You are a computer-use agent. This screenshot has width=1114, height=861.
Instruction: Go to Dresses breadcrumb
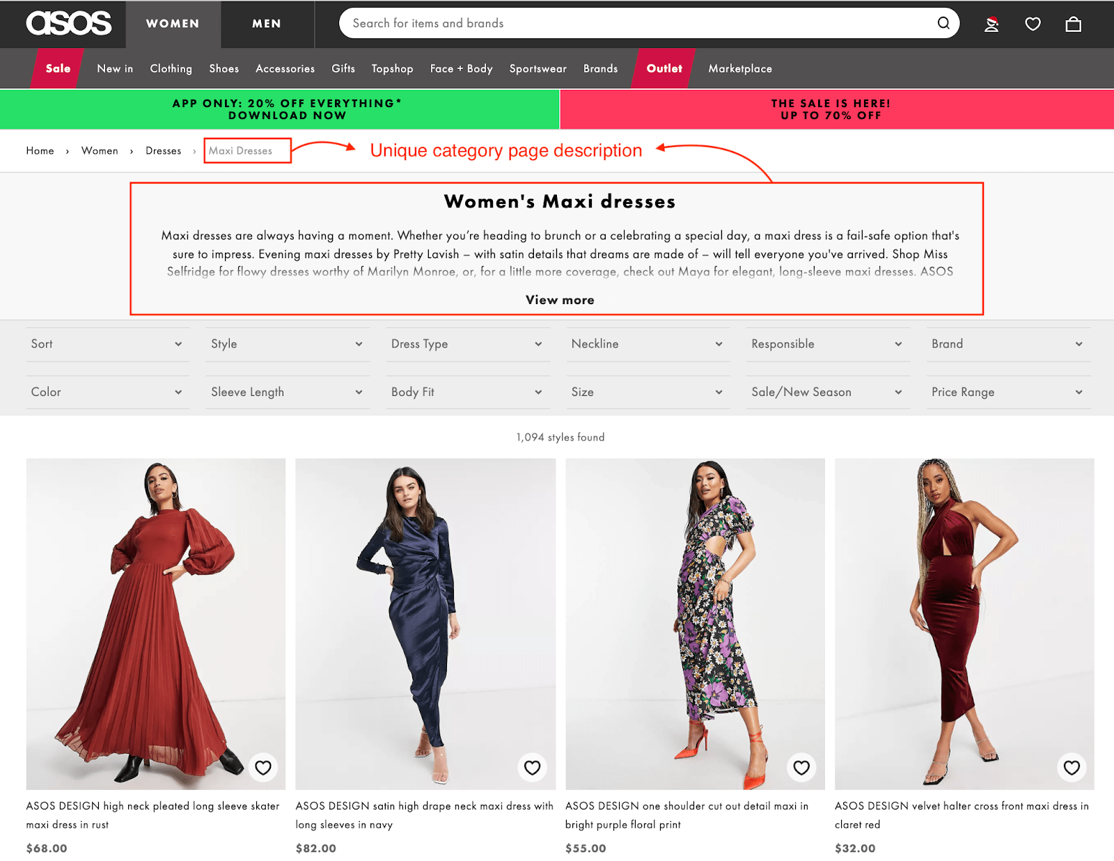(x=163, y=150)
